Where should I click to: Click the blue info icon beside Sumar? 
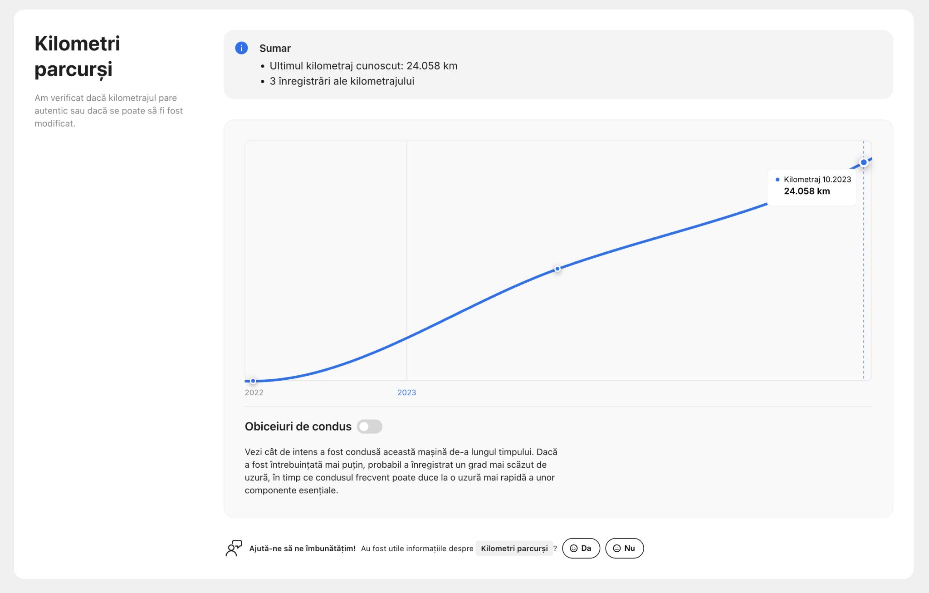coord(241,48)
